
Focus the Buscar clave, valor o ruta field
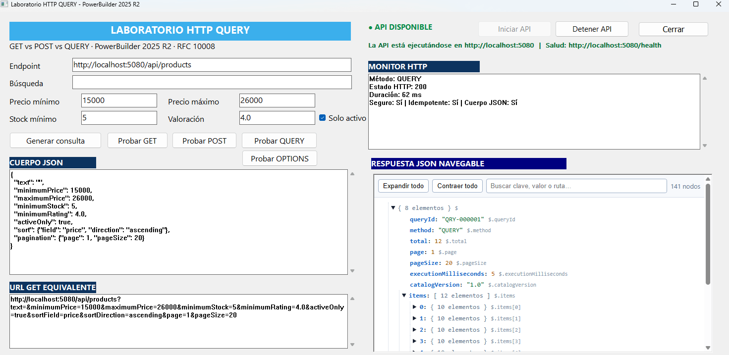pyautogui.click(x=576, y=186)
